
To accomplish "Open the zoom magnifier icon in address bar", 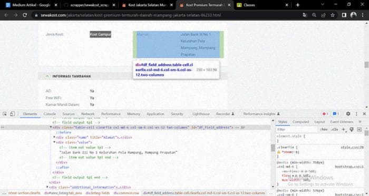I will click(314, 15).
